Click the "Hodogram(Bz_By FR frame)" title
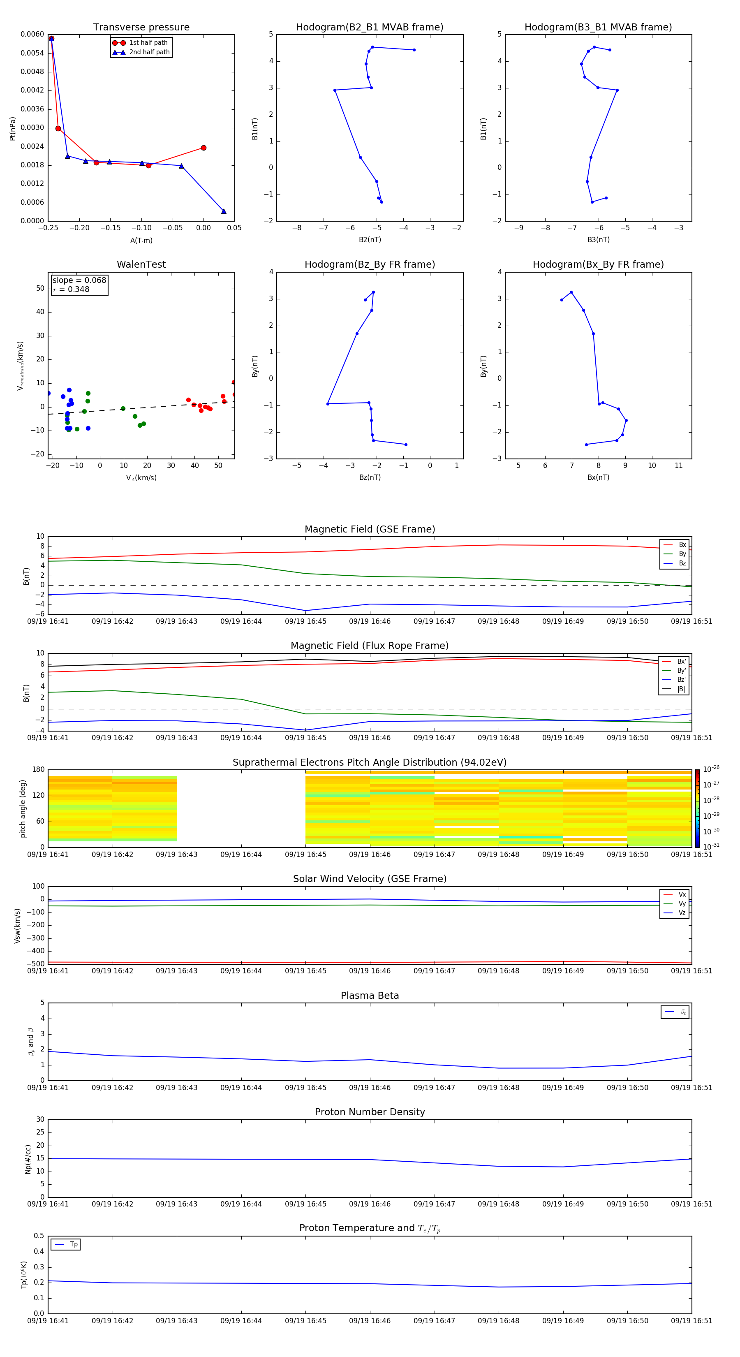The height and width of the screenshot is (1357, 740). coord(370,264)
